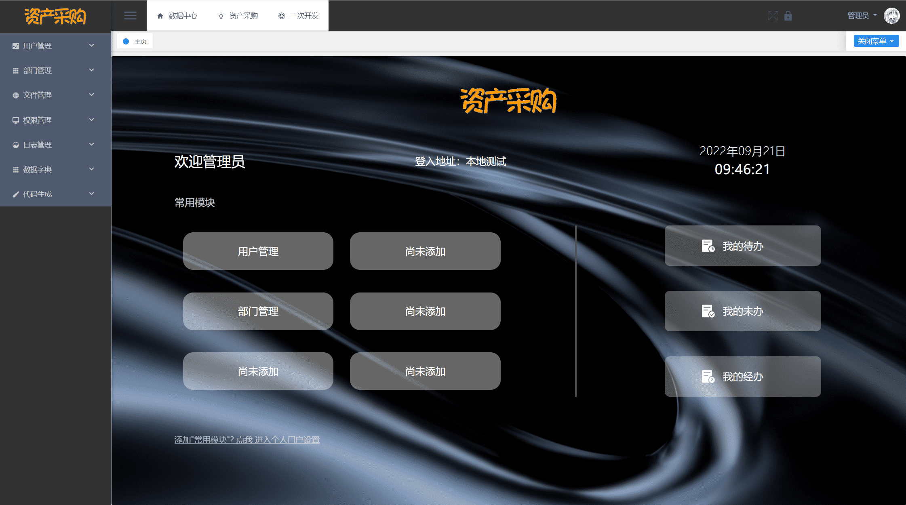Click the 我的未办 document check icon
Image resolution: width=906 pixels, height=505 pixels.
(708, 311)
